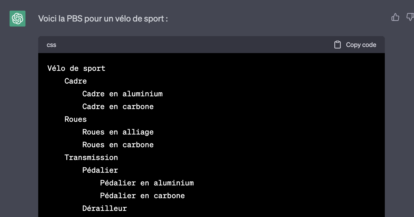Click the Pédalier en aluminium text
Image resolution: width=414 pixels, height=217 pixels.
147,183
